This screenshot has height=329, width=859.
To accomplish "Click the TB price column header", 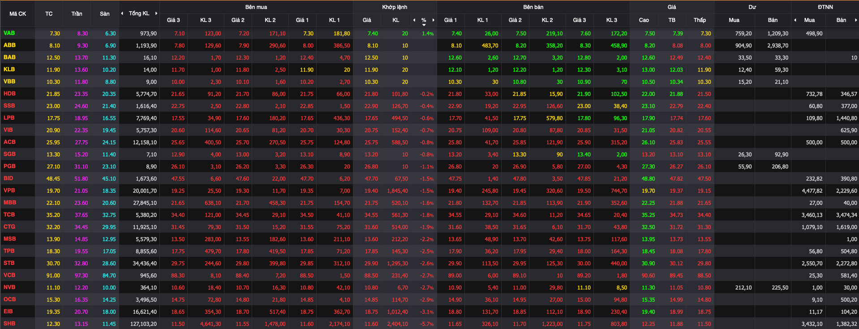I will (672, 20).
